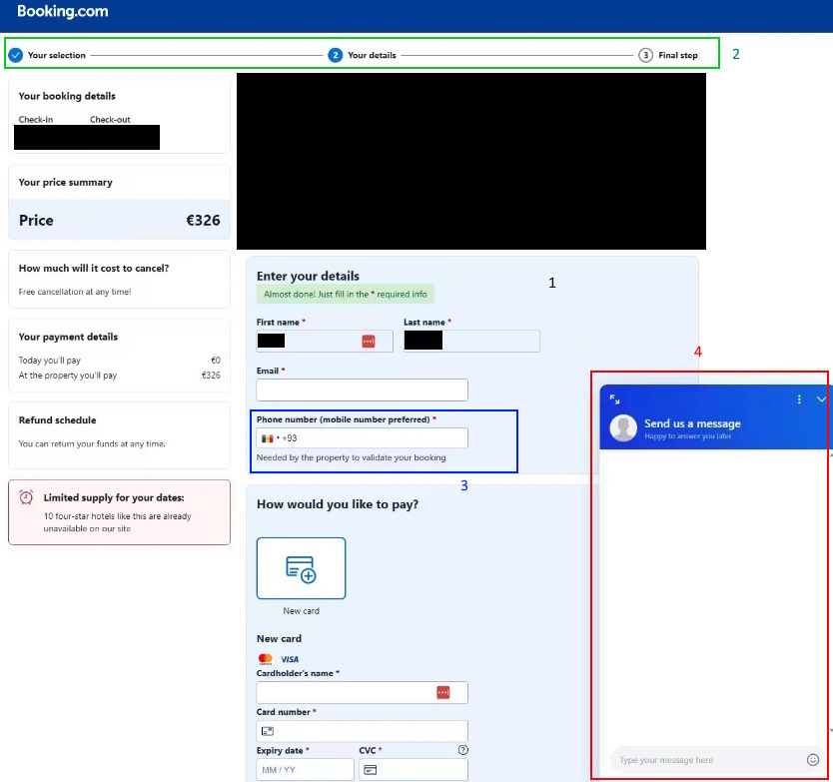Collapse the chat window with chevron
The image size is (833, 782).
coord(821,399)
